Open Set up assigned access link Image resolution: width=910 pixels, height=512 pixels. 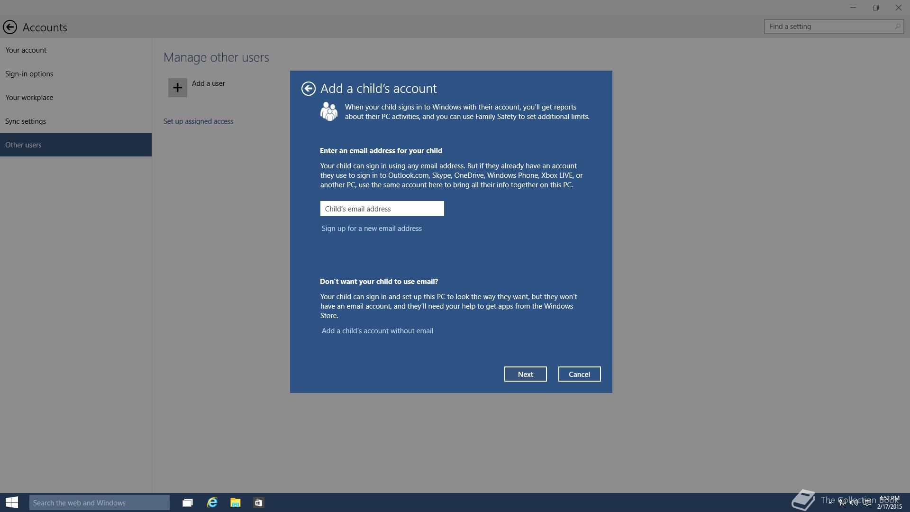[x=198, y=121]
